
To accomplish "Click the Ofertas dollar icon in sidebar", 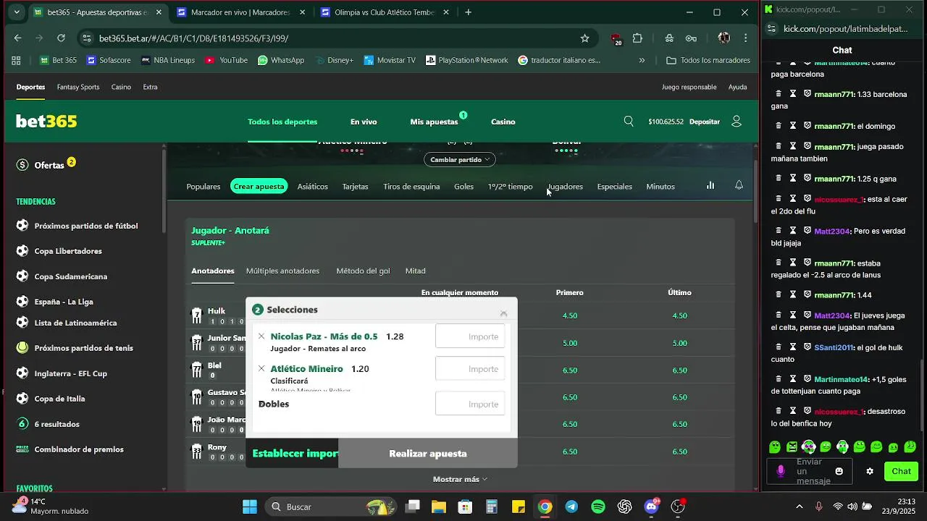I will pyautogui.click(x=22, y=165).
